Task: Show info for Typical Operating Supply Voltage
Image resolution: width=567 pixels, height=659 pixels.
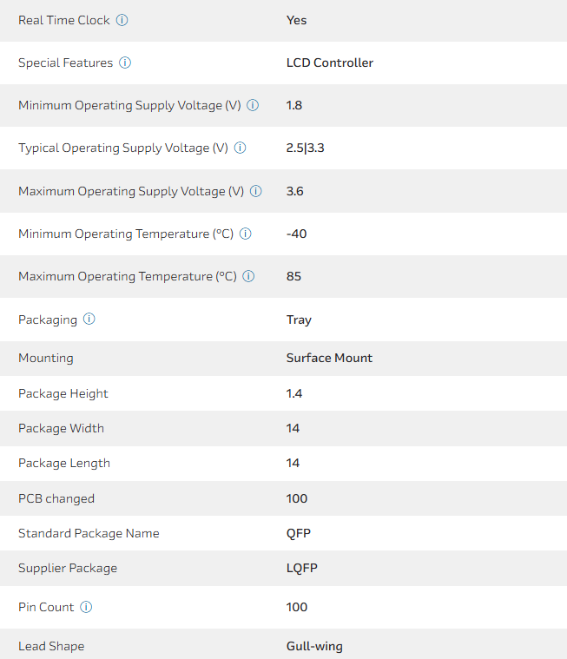Action: pyautogui.click(x=241, y=148)
